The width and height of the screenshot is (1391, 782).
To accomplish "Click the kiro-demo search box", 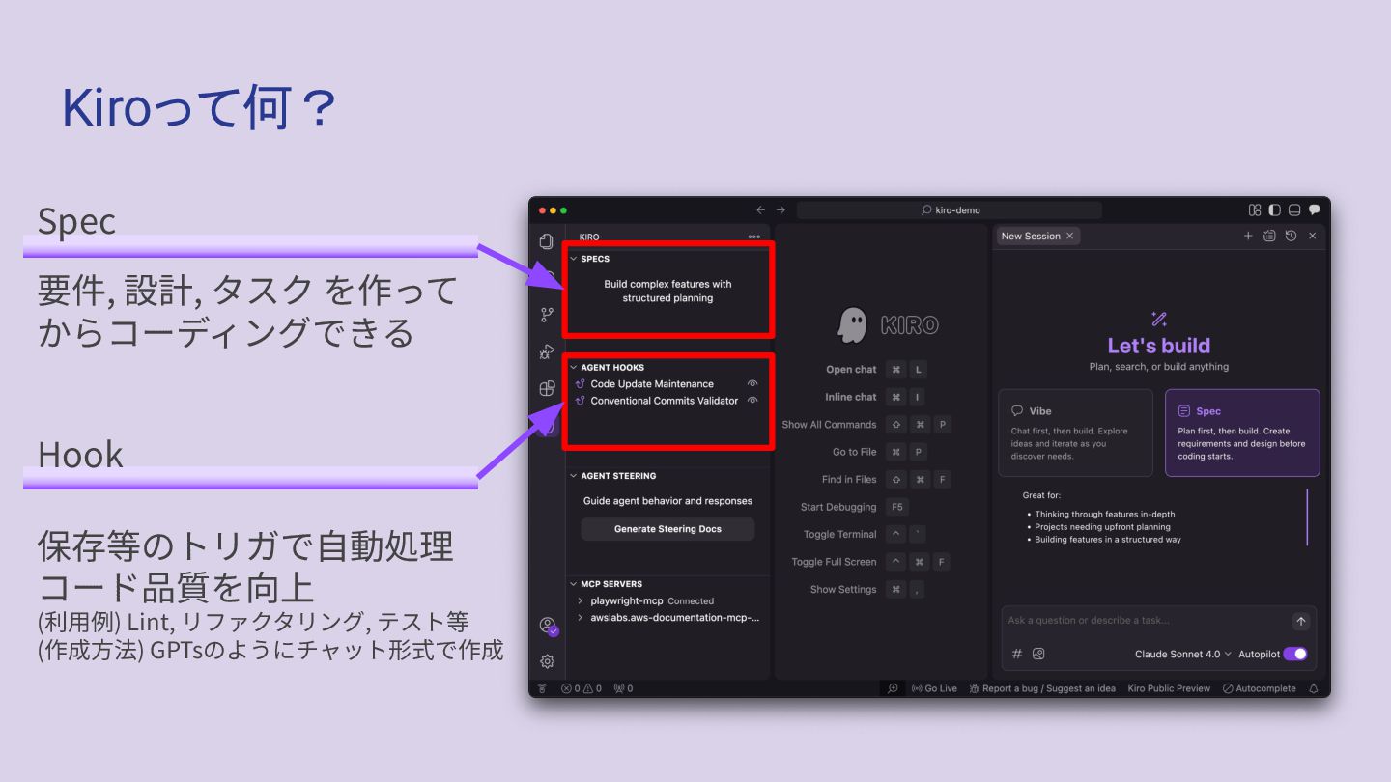I will (x=950, y=209).
